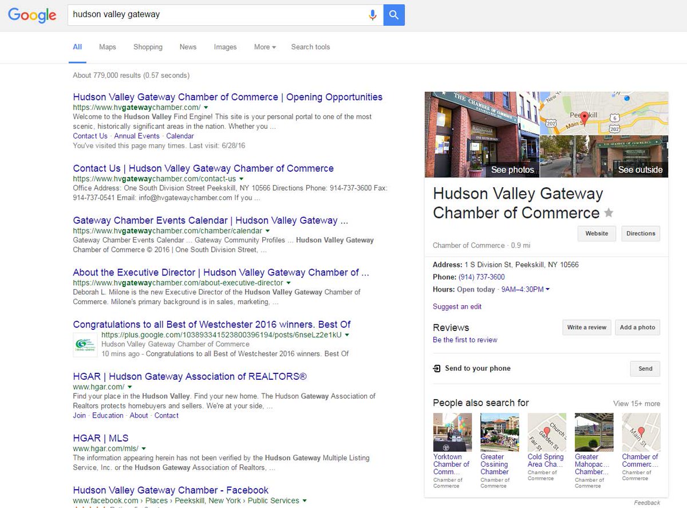This screenshot has width=687, height=508.
Task: Open the More dropdown in the results menu
Action: 264,48
